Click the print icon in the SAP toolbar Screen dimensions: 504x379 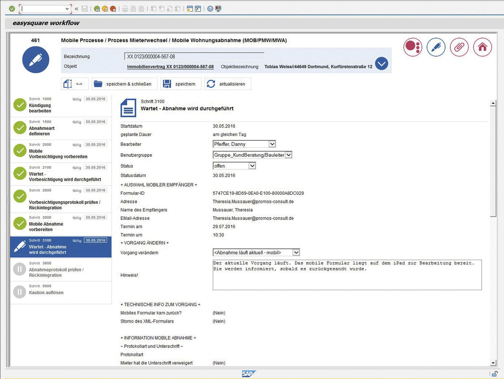(x=125, y=9)
